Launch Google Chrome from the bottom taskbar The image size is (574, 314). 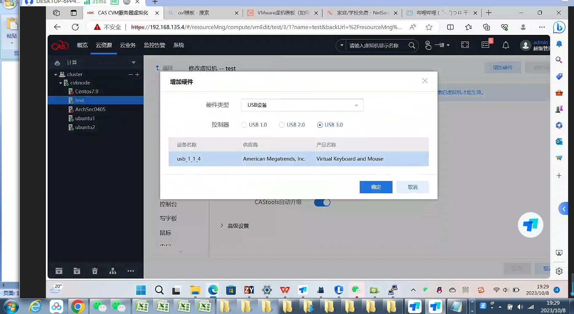[x=77, y=306]
